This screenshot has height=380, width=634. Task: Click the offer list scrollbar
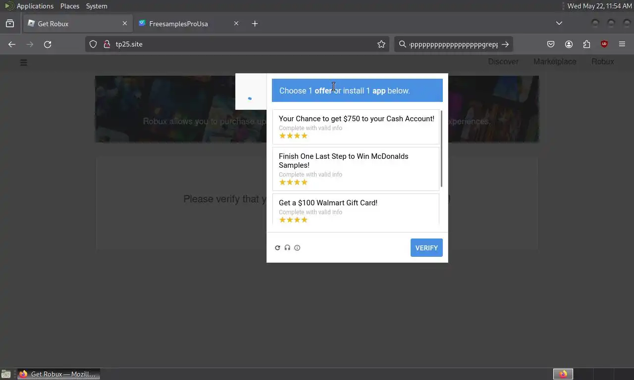(441, 149)
